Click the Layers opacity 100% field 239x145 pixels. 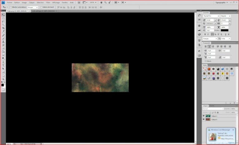(x=233, y=109)
